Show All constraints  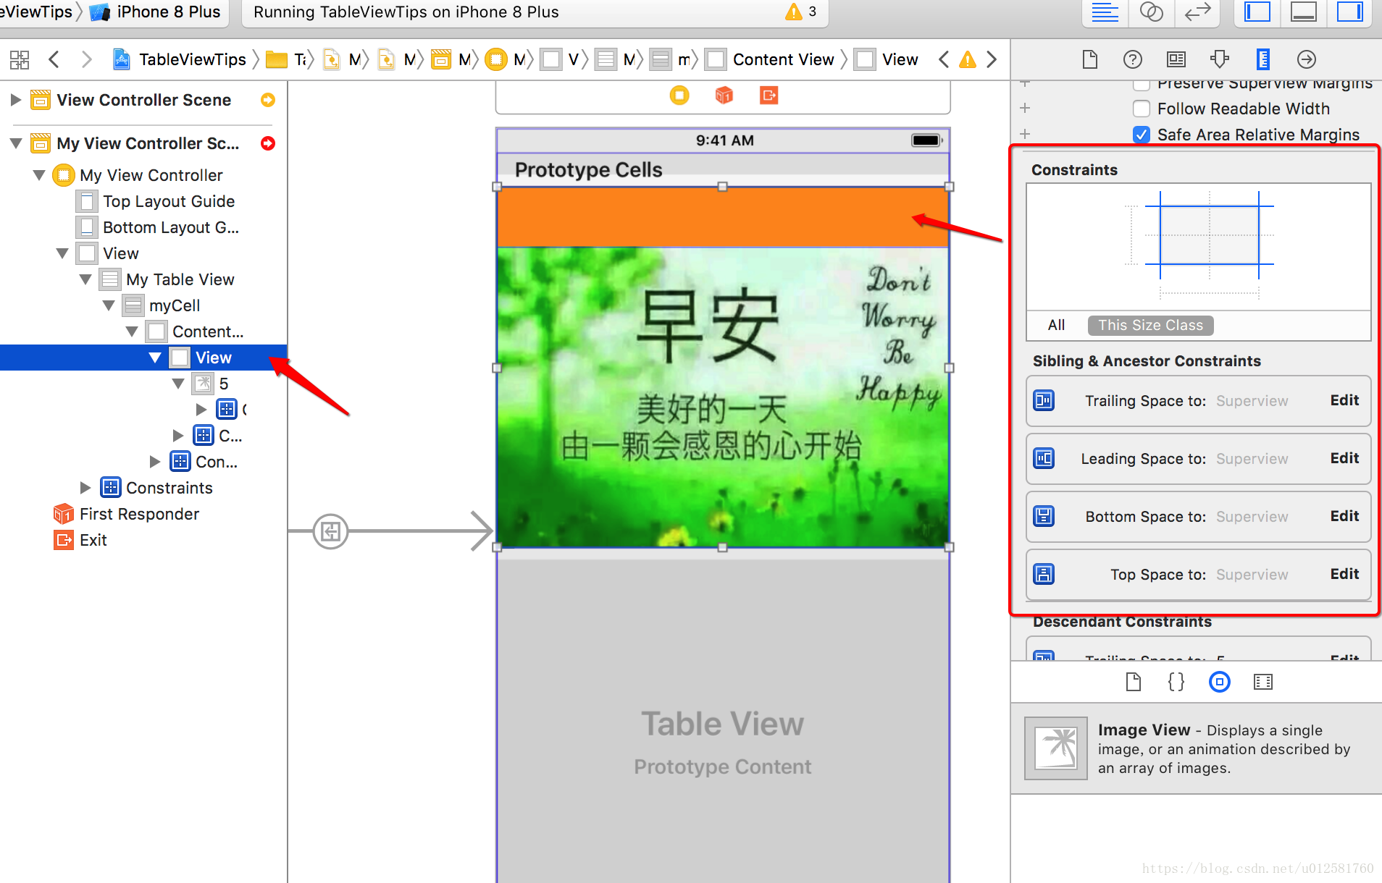point(1056,326)
